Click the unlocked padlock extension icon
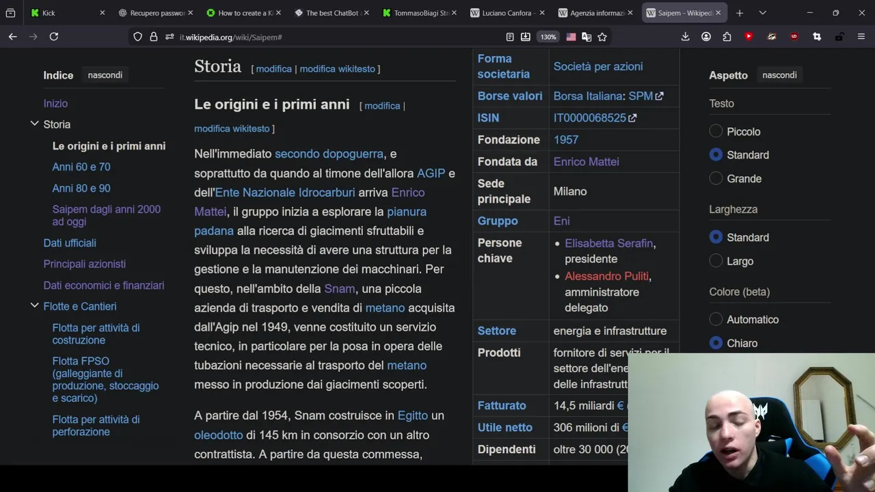875x492 pixels. [839, 37]
